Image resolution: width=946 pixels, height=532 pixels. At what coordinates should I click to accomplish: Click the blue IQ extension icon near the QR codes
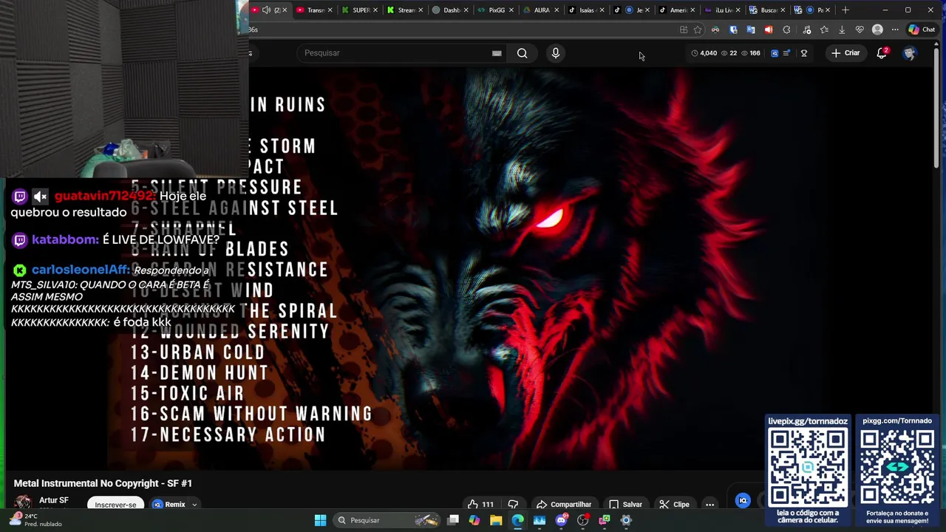pyautogui.click(x=743, y=501)
